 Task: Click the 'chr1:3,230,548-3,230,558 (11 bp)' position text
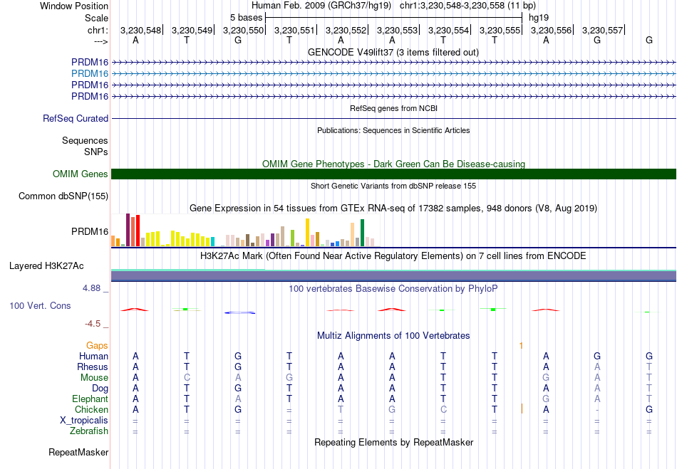pyautogui.click(x=467, y=6)
